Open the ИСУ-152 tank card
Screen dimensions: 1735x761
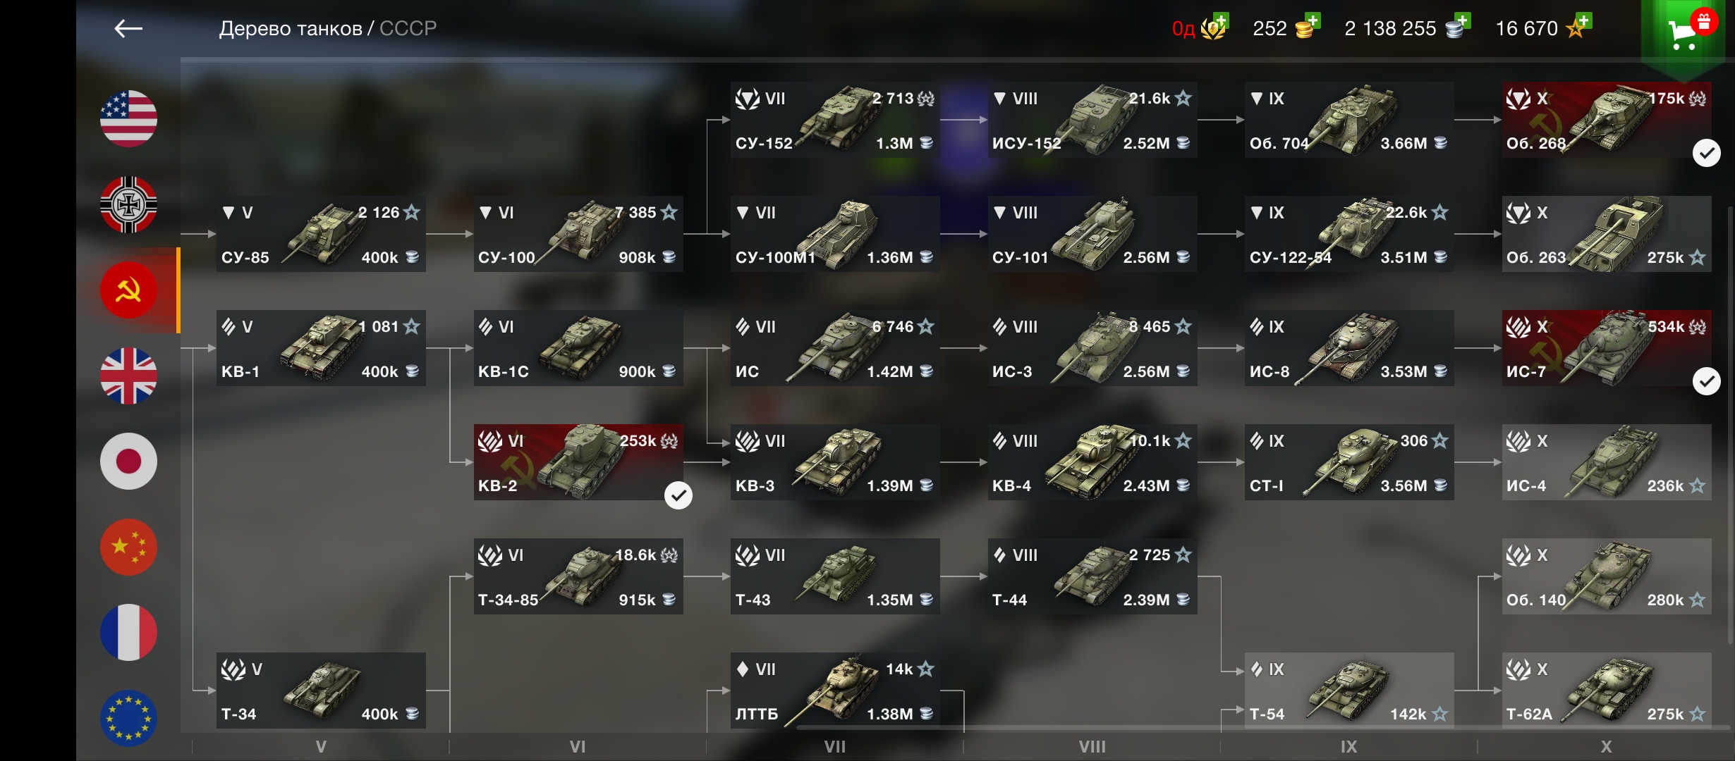(x=1092, y=120)
